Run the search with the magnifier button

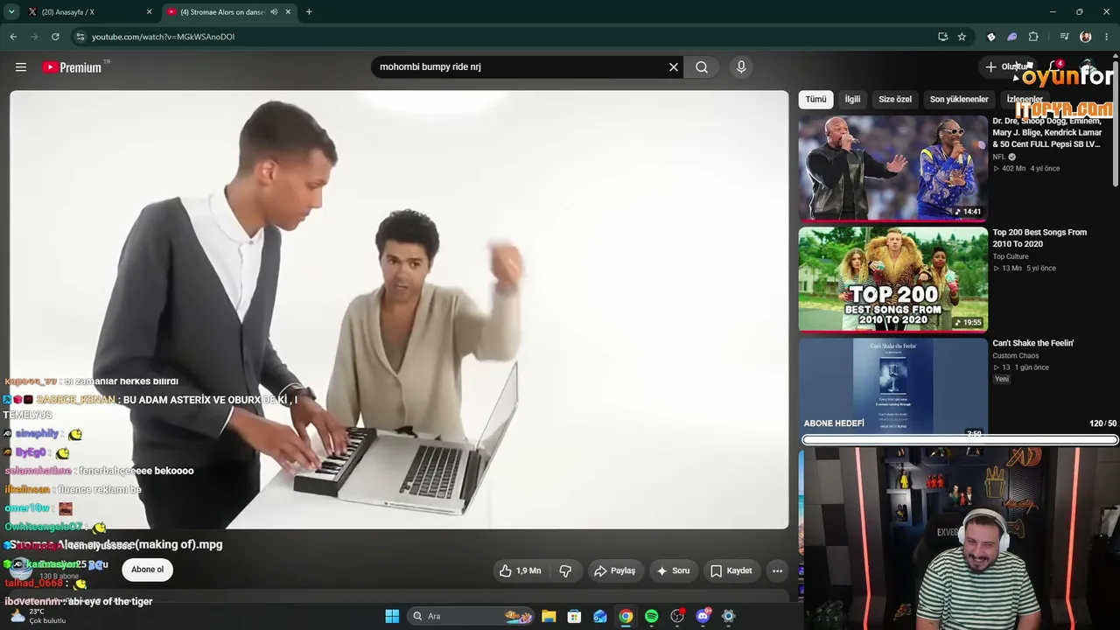coord(702,67)
